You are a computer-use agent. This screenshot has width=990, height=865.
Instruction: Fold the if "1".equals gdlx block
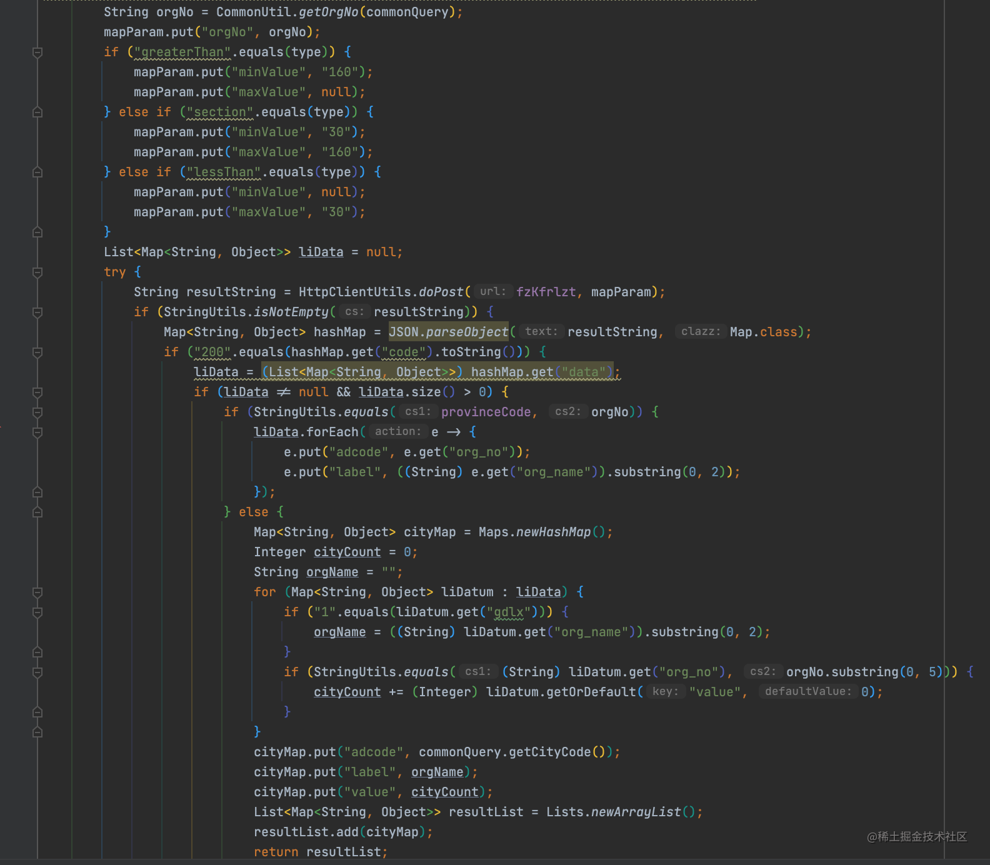37,612
